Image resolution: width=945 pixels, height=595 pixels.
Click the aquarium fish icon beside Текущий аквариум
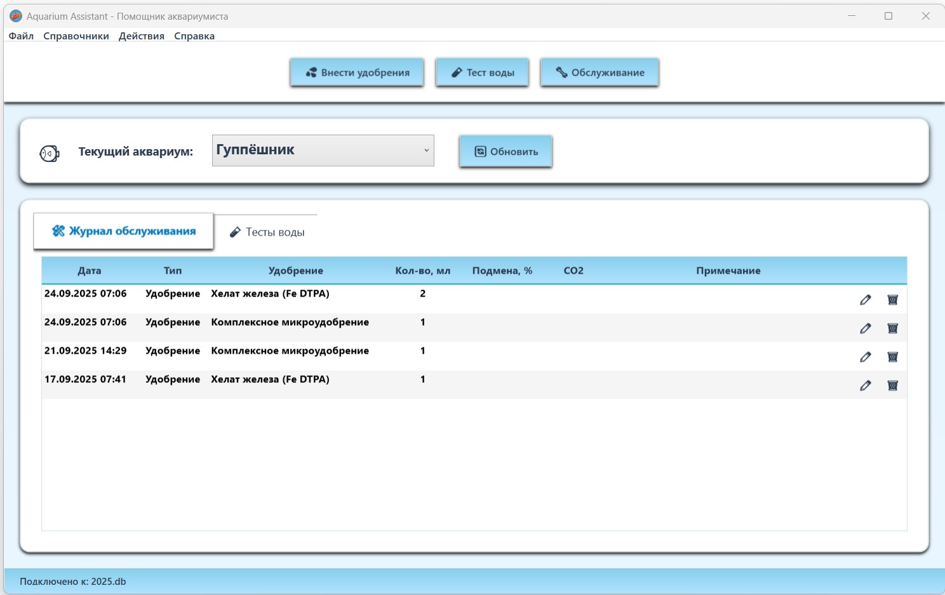pyautogui.click(x=50, y=153)
